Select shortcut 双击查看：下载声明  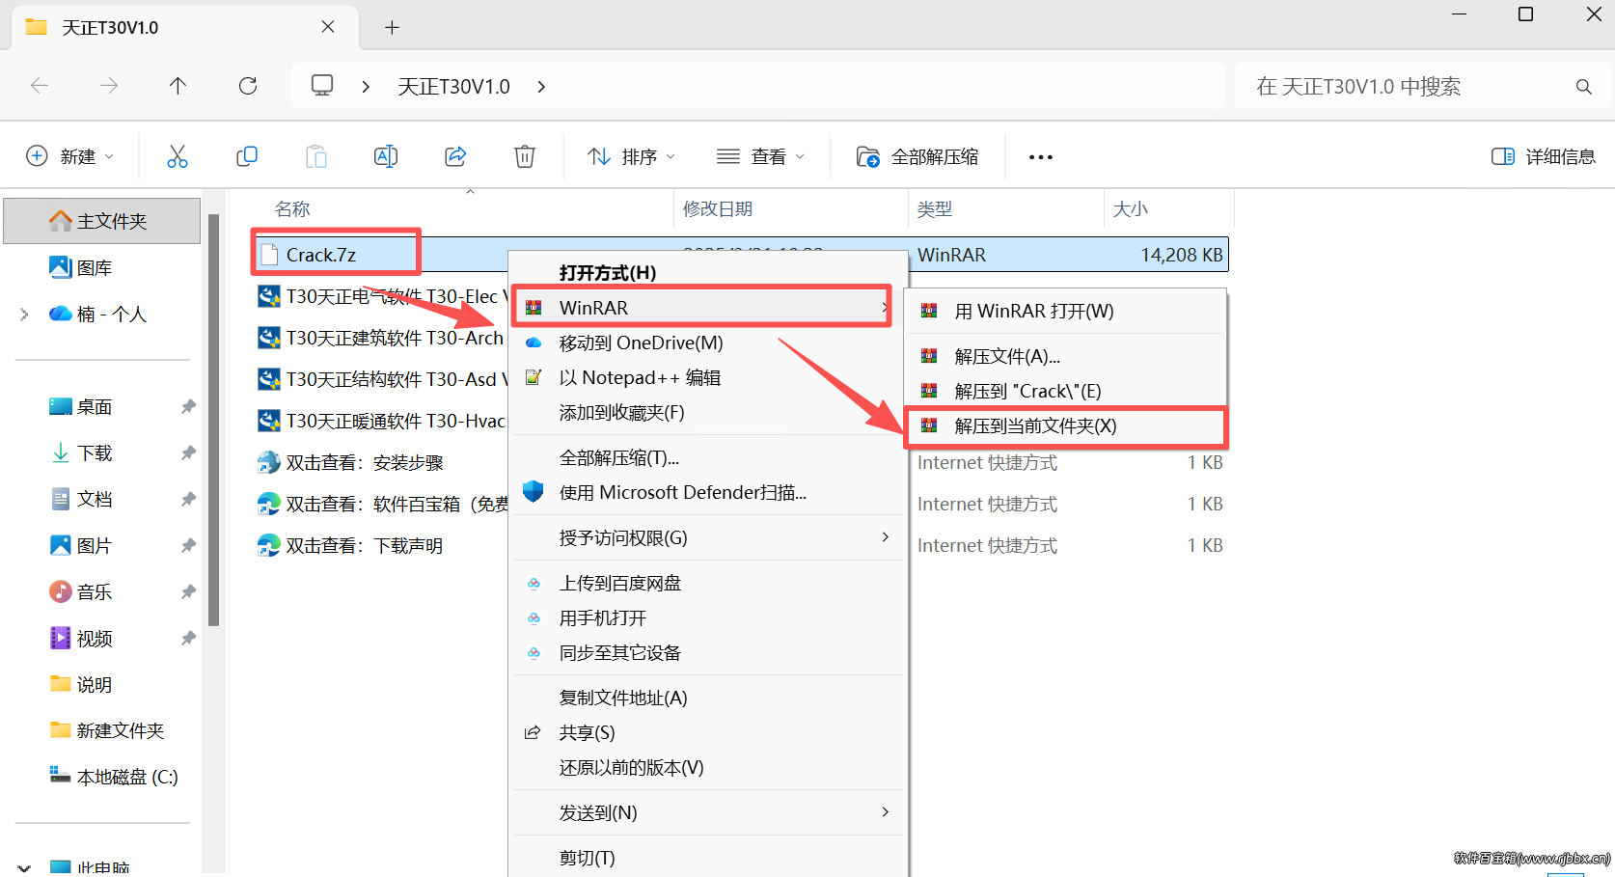350,546
